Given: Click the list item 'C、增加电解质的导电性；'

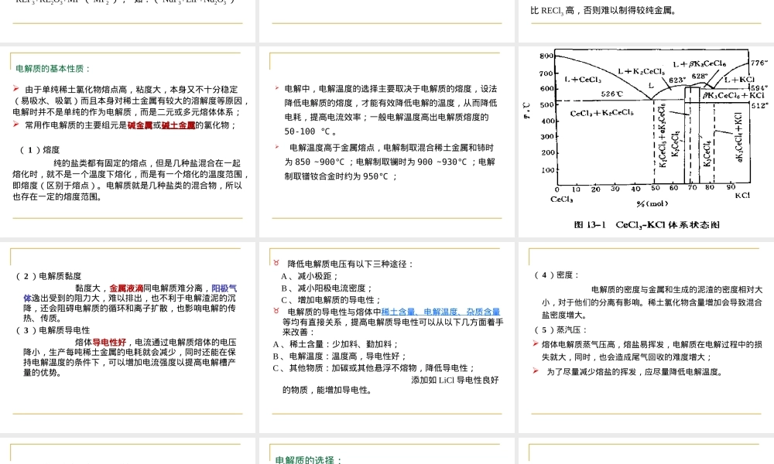Looking at the screenshot, I should tap(330, 300).
